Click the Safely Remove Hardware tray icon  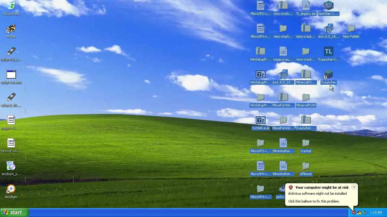pyautogui.click(x=364, y=212)
